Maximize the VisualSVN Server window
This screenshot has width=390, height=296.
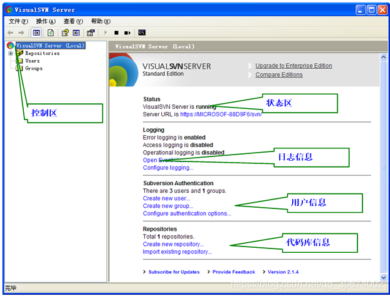[372, 10]
